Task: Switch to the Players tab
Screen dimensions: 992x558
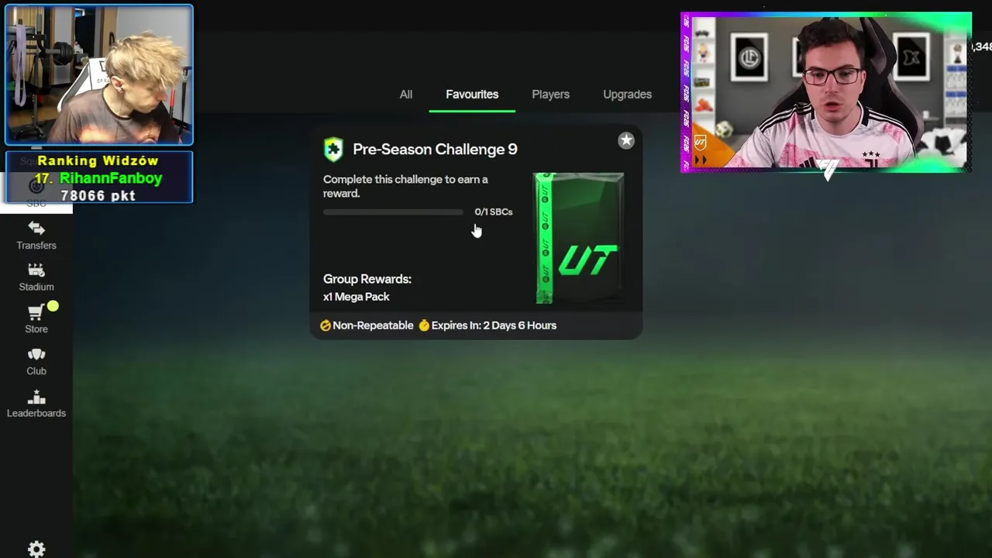Action: point(551,95)
